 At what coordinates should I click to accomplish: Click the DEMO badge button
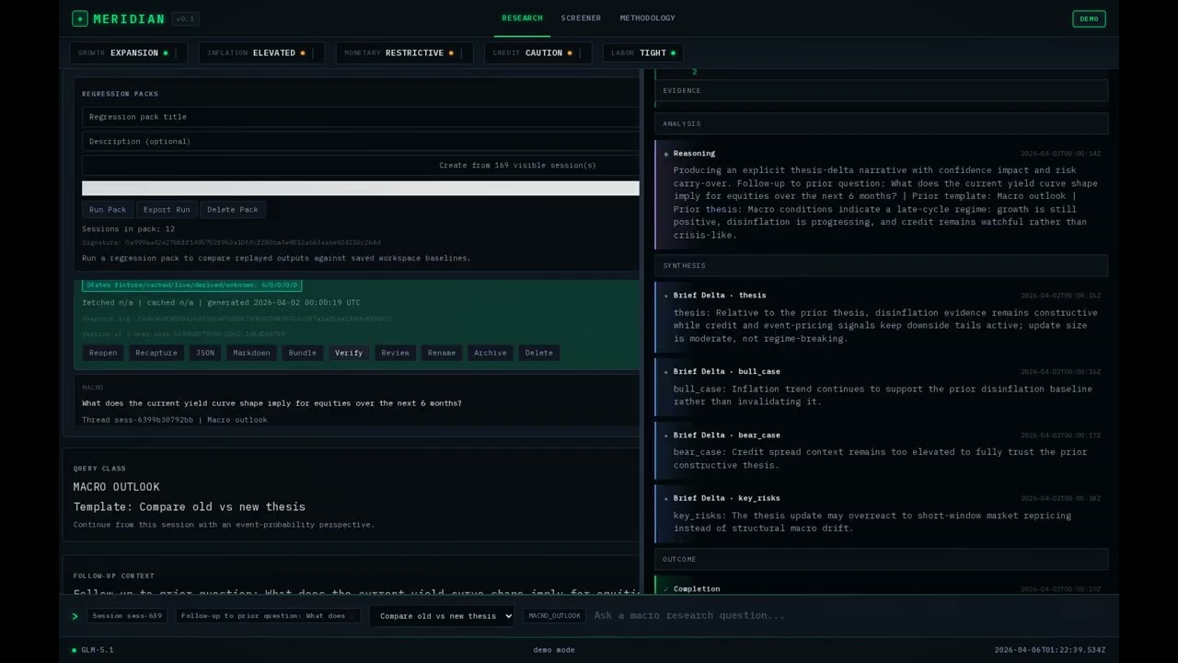click(1089, 18)
